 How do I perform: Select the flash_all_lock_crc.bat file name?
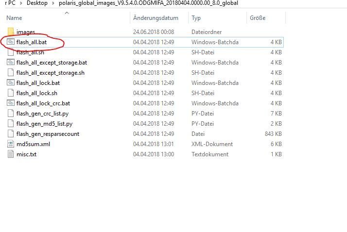coord(43,103)
